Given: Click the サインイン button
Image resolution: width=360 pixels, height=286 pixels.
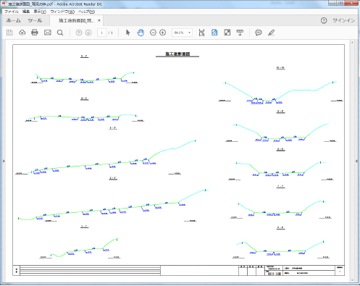Looking at the screenshot, I should (343, 20).
